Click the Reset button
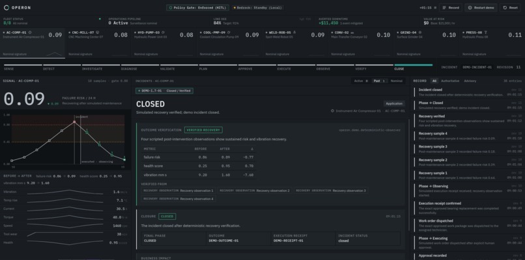Screen dimensions: 525x260 [510, 8]
